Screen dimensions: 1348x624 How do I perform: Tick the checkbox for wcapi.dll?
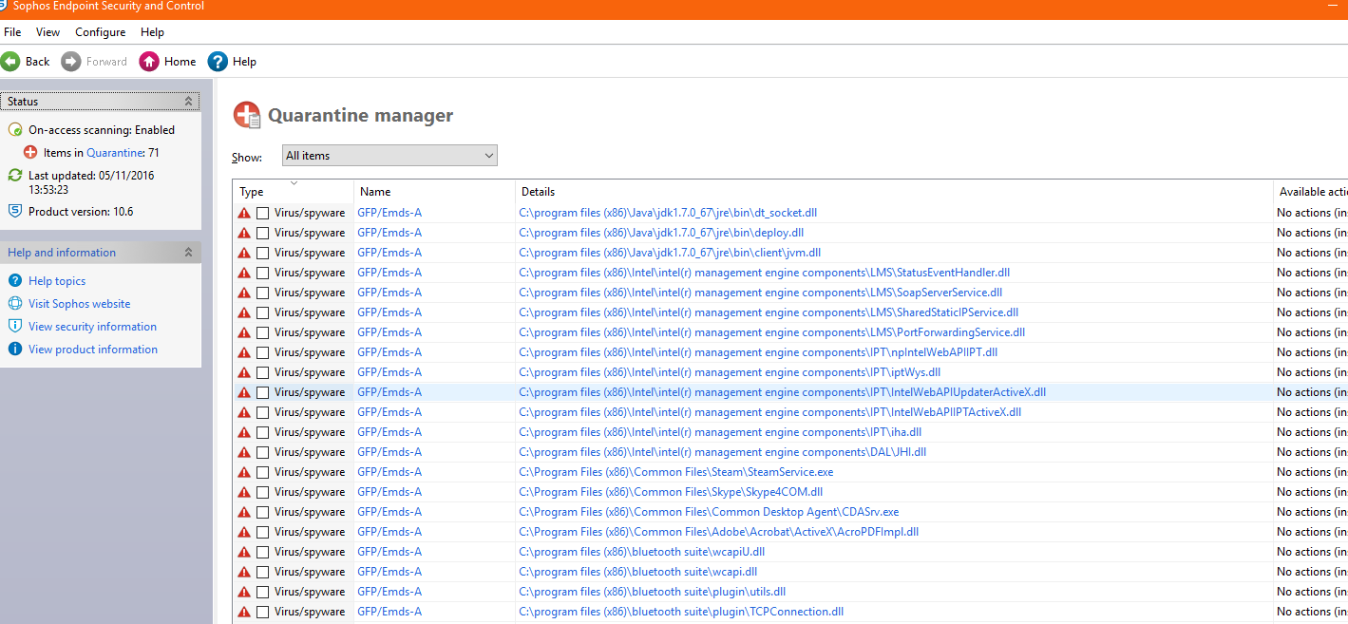pos(263,572)
